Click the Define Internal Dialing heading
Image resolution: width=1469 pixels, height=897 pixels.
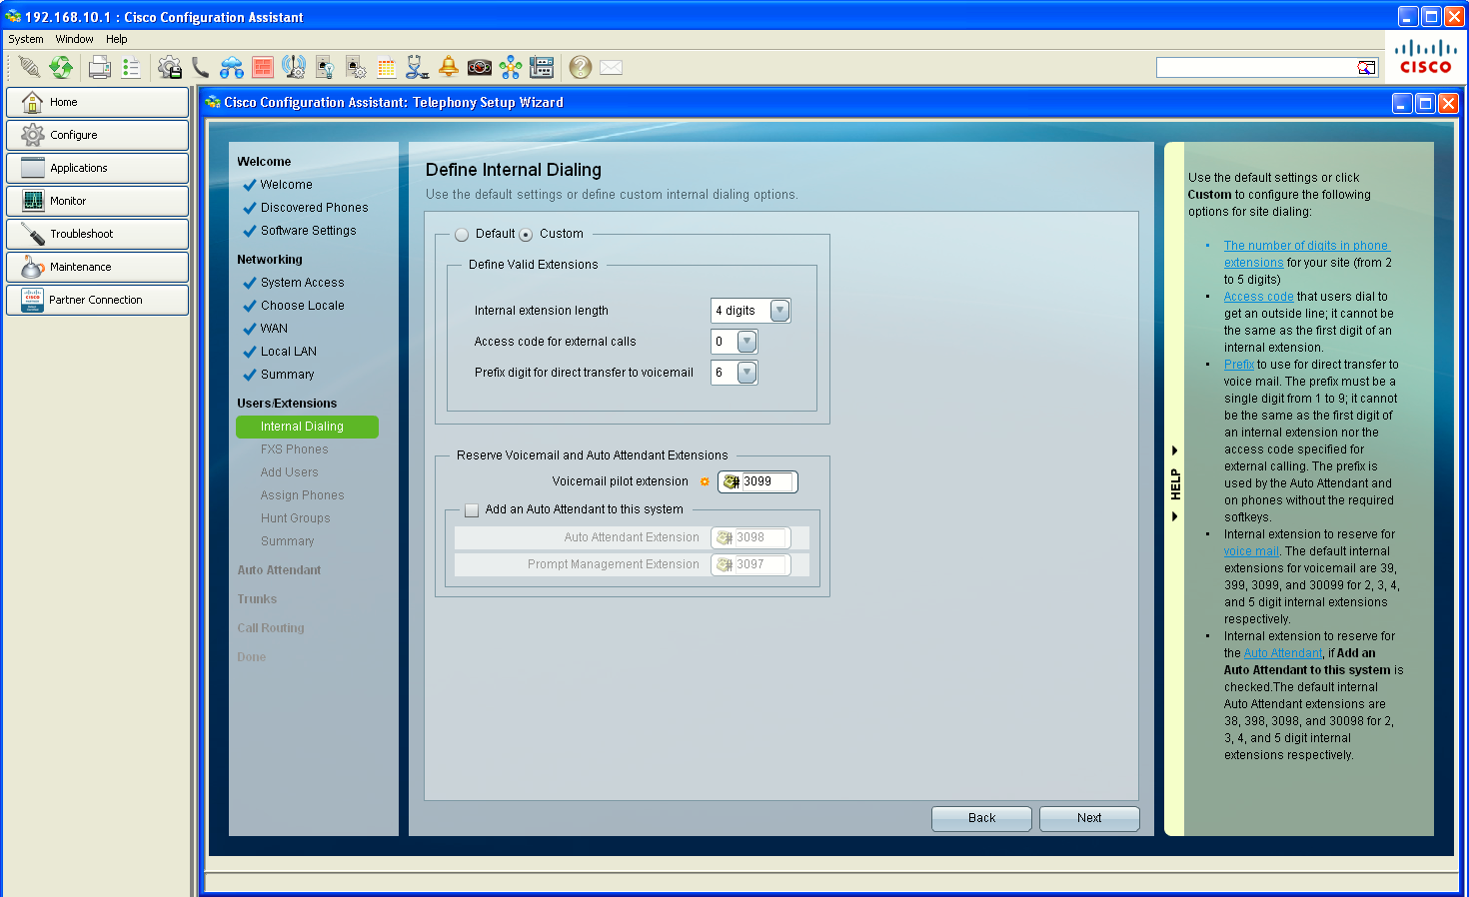click(x=514, y=170)
